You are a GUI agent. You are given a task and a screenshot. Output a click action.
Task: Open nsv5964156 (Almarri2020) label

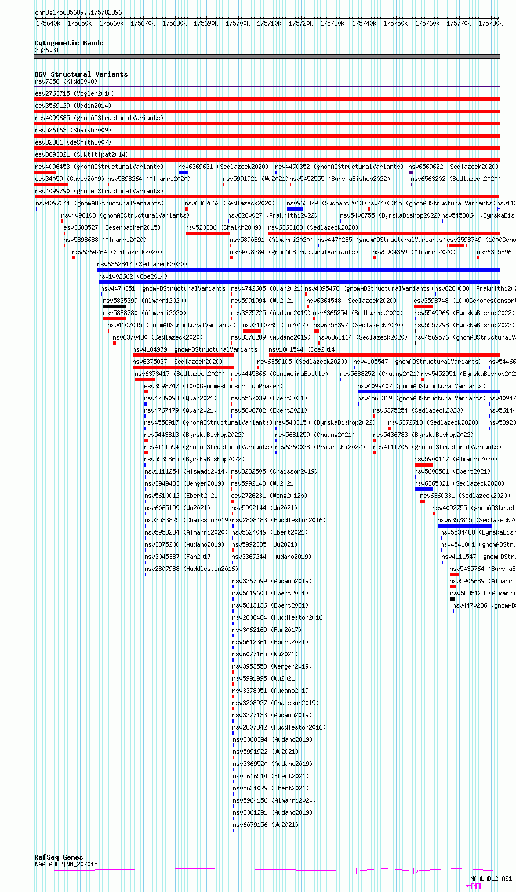(274, 800)
